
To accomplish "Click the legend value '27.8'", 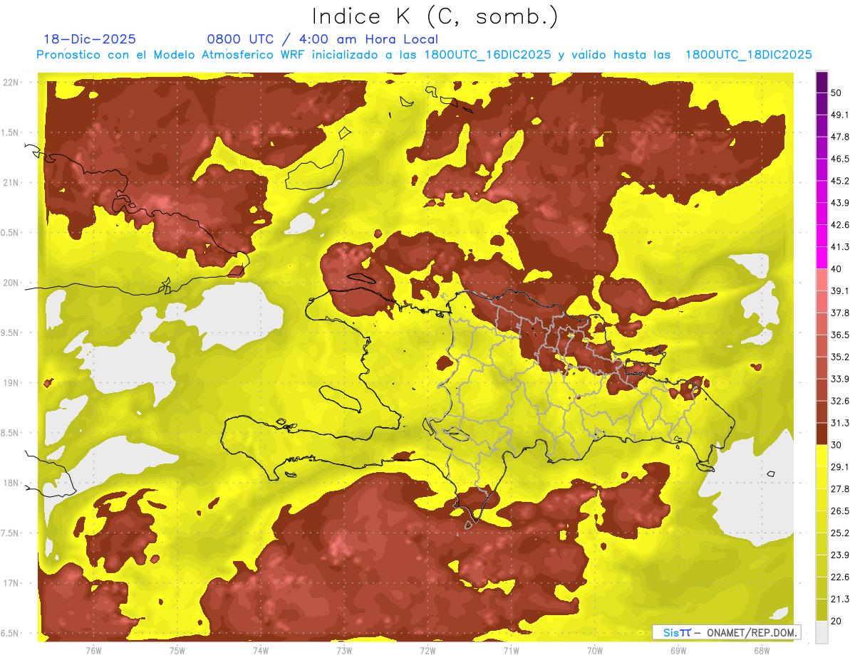I will pos(840,489).
